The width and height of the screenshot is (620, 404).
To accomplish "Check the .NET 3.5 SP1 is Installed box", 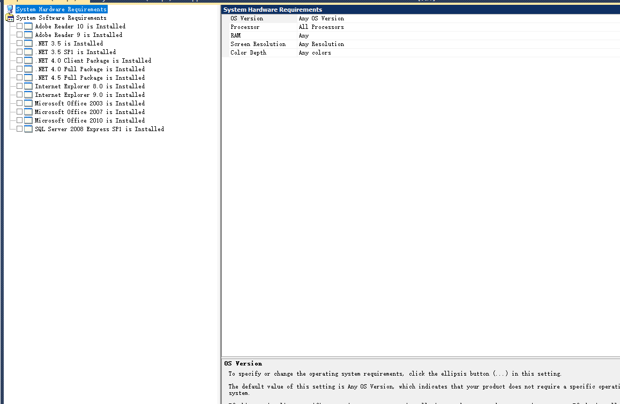I will tap(19, 52).
